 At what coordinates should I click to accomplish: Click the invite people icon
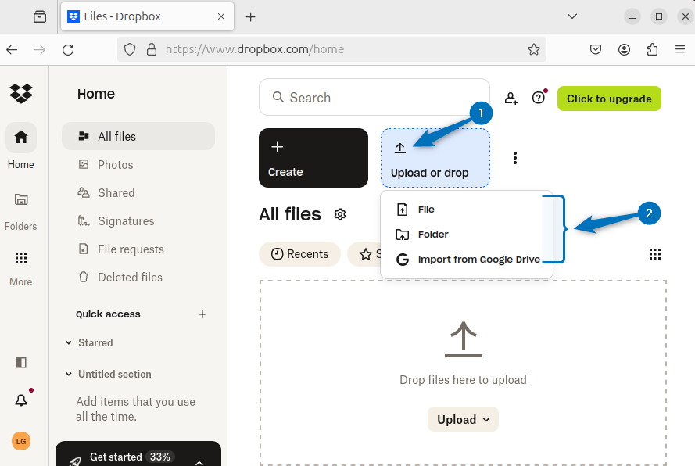coord(511,99)
